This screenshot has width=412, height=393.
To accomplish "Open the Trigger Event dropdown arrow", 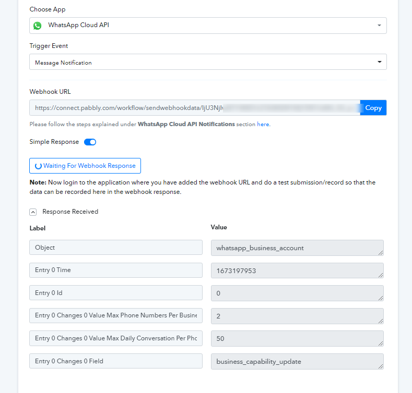I will (x=380, y=62).
